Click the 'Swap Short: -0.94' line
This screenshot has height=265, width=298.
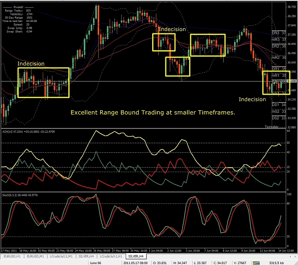[20, 32]
